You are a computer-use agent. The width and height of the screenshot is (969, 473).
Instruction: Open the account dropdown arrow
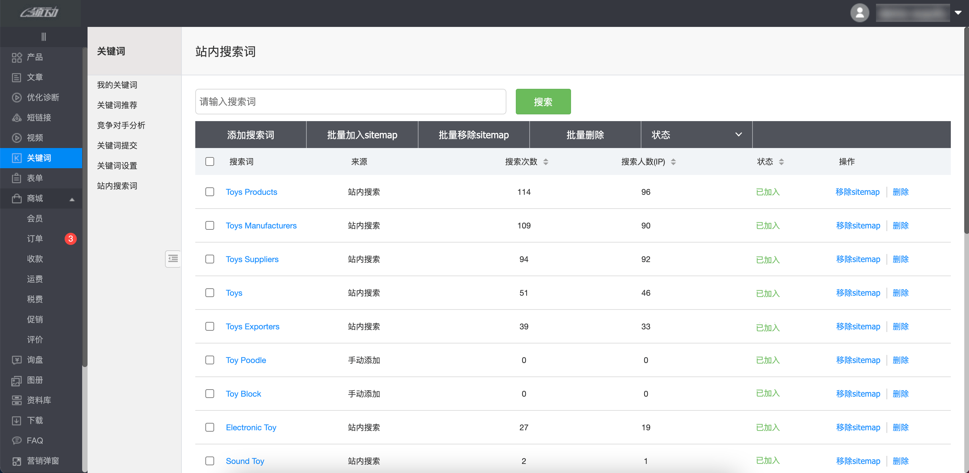click(958, 13)
